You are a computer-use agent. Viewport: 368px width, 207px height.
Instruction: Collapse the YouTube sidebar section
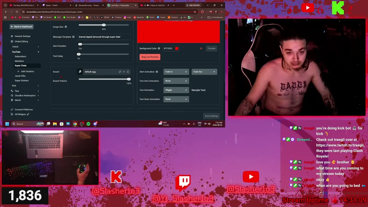[x=25, y=52]
